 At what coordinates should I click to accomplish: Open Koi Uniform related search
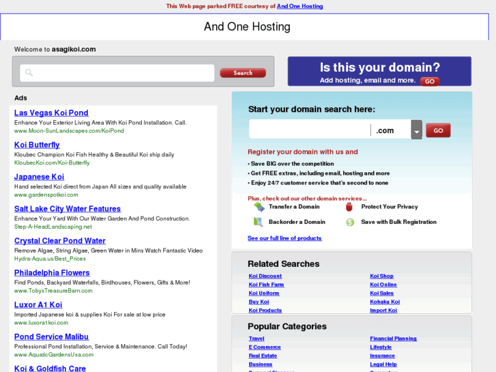click(x=264, y=294)
